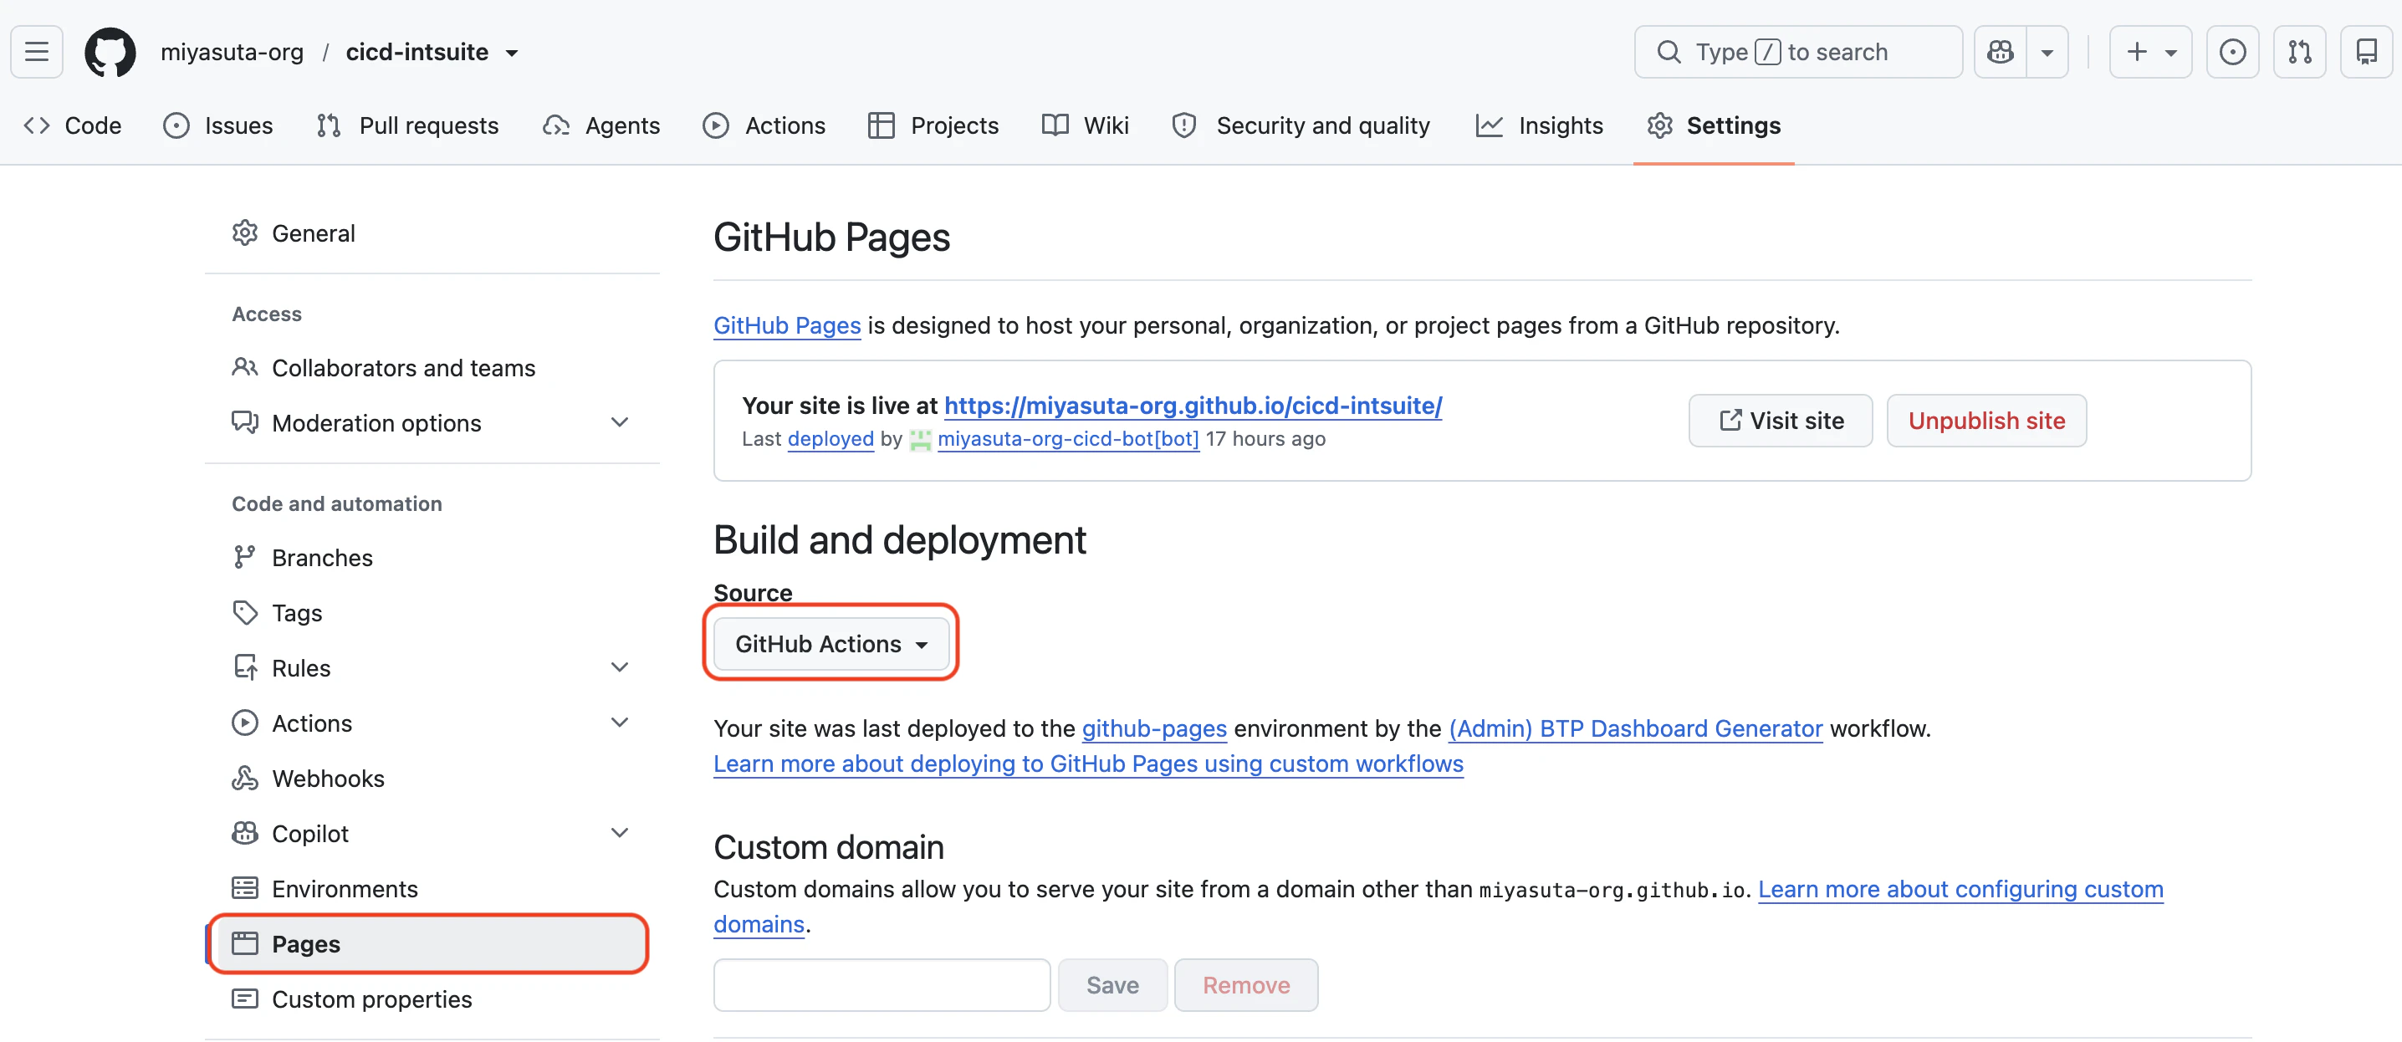The width and height of the screenshot is (2402, 1042).
Task: Open the GitHub Actions source dropdown
Action: [830, 644]
